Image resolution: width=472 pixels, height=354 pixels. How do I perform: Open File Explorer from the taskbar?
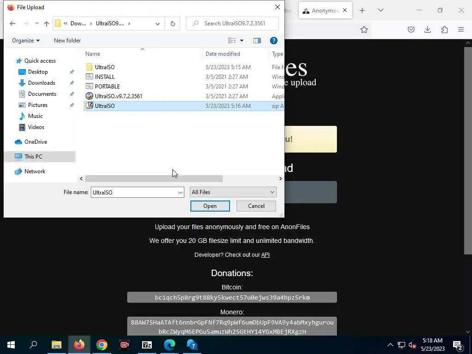56,345
